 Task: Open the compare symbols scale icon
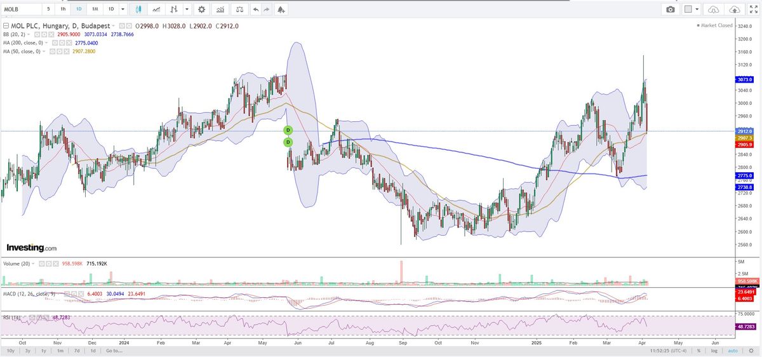(239, 10)
